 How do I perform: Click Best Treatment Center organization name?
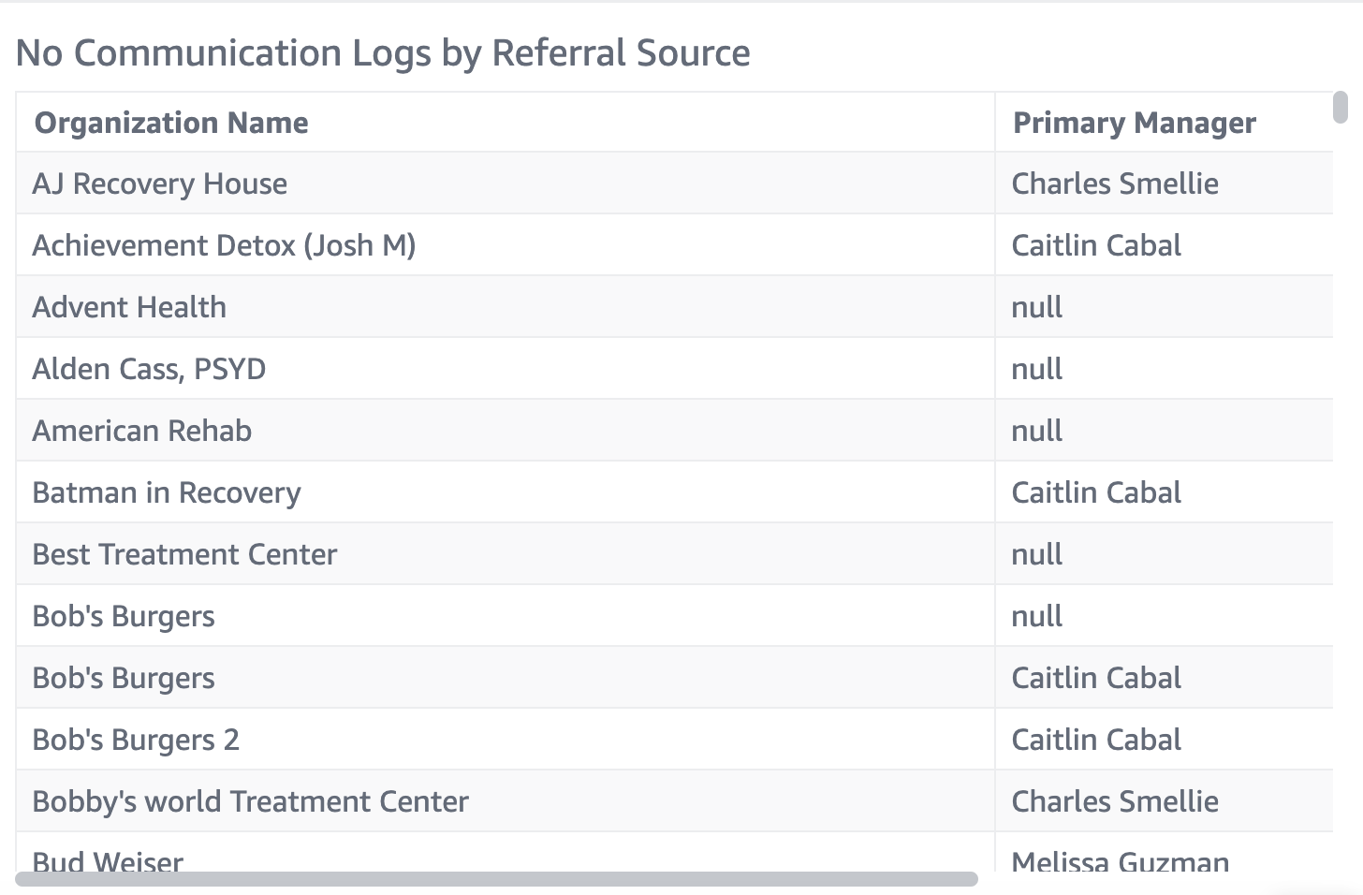point(183,553)
